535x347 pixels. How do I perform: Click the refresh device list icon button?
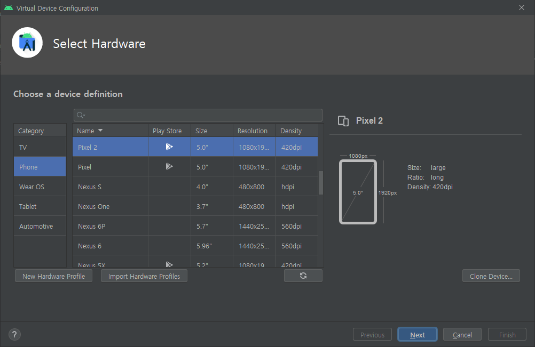click(x=303, y=276)
